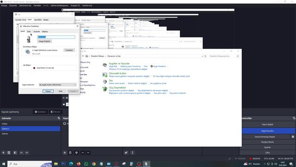This screenshot has height=167, width=296.
Task: Remove source with Kaynaklar trash icon
Action: point(70,153)
